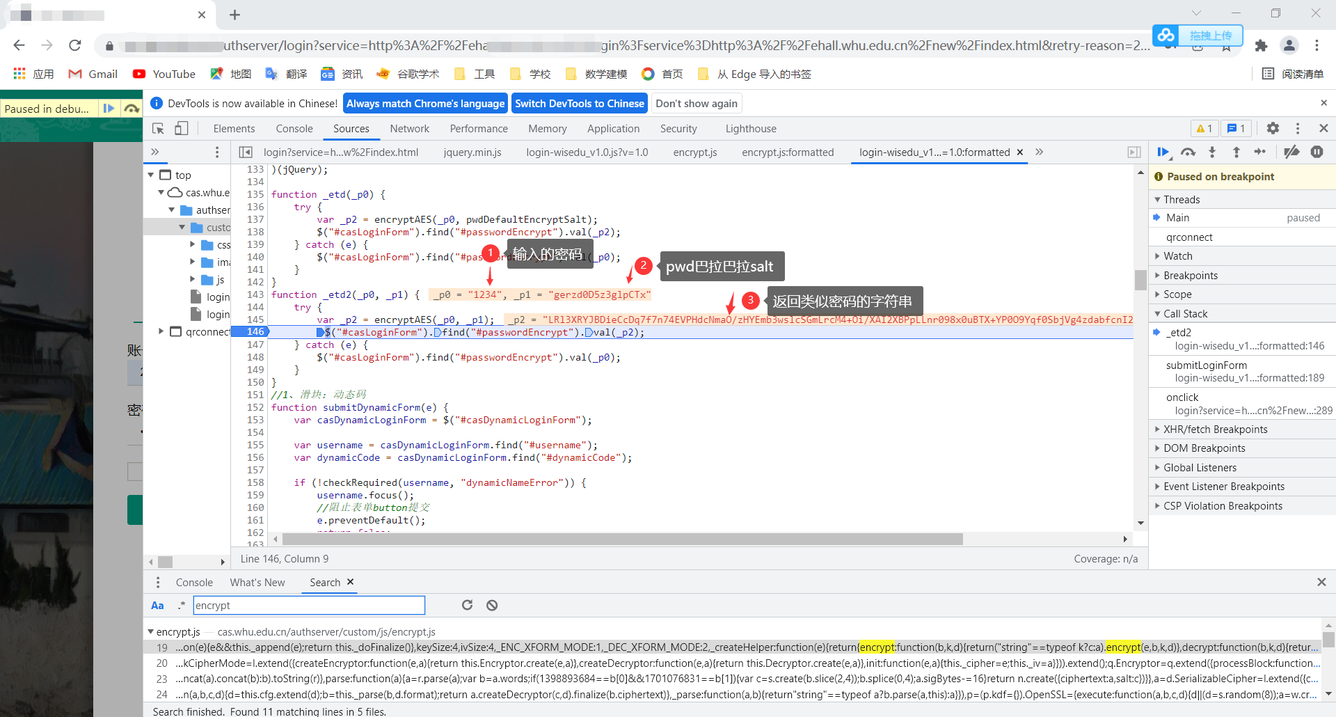
Task: Expand the css folder in tree
Action: [193, 244]
